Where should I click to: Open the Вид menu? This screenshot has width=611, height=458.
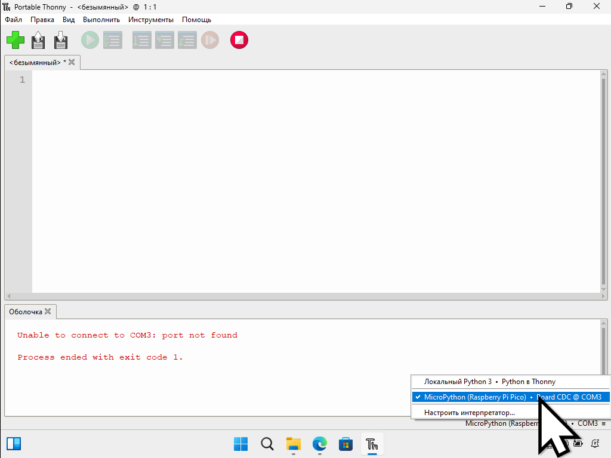click(69, 20)
